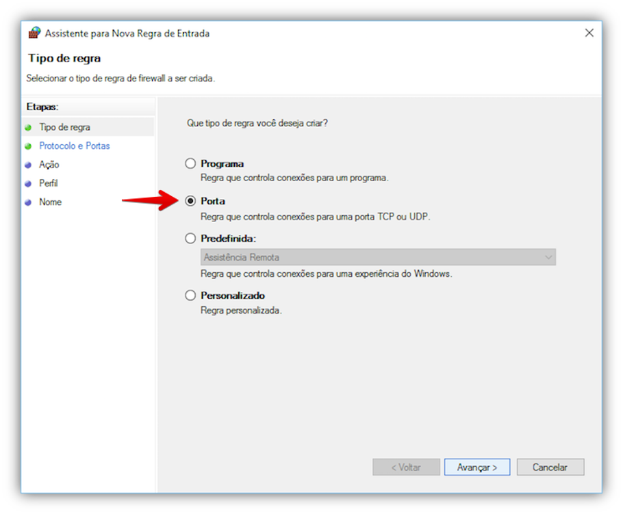
Task: Click the blue bullet beside Nome
Action: (x=28, y=202)
